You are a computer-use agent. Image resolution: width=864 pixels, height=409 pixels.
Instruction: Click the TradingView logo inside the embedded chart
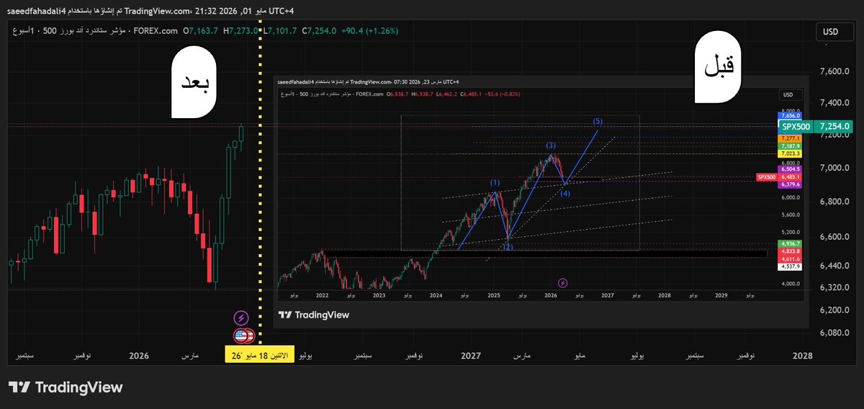click(x=314, y=315)
